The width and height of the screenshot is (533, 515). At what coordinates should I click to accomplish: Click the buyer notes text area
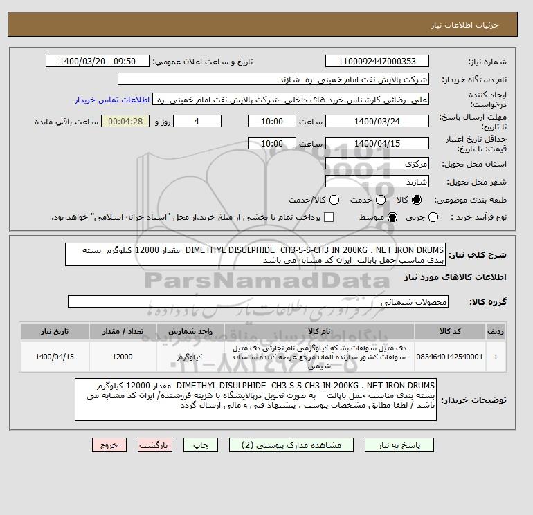click(255, 400)
